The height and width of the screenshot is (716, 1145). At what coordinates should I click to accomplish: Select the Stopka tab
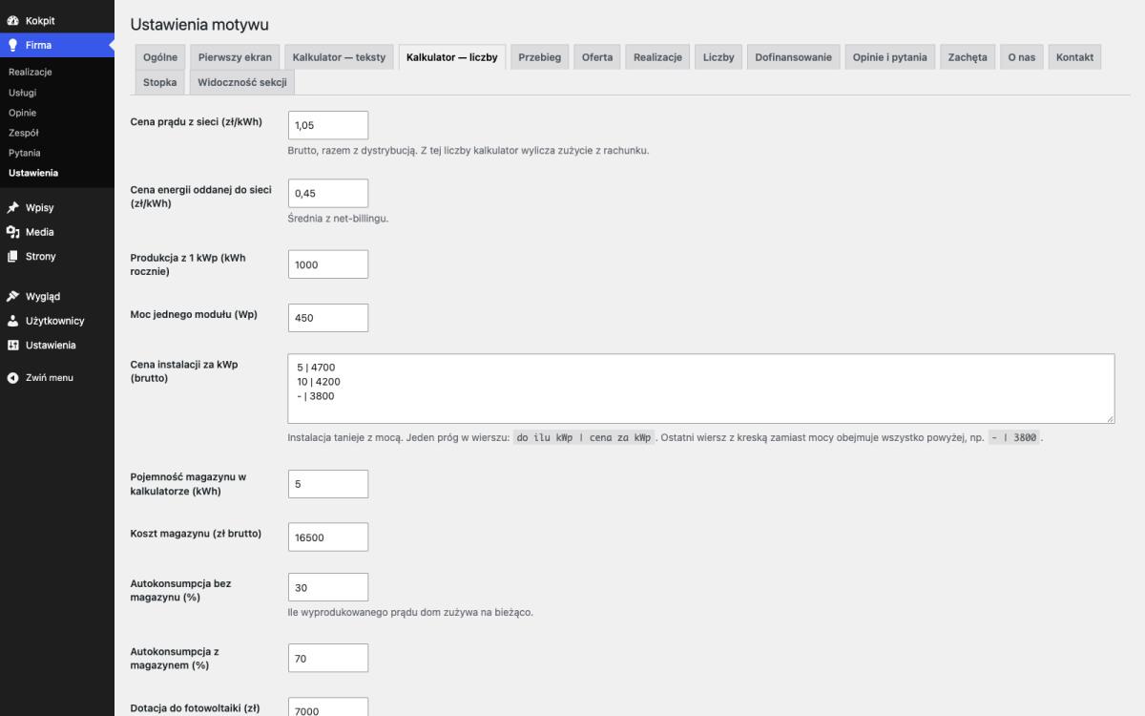tap(160, 82)
